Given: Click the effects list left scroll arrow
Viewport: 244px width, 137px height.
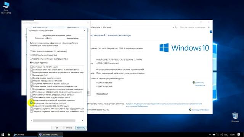Looking at the screenshot, I should coord(31,121).
